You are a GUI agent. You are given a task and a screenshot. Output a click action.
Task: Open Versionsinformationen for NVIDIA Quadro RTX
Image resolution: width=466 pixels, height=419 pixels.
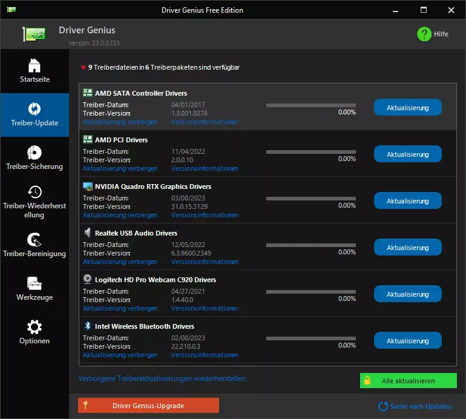pos(205,215)
